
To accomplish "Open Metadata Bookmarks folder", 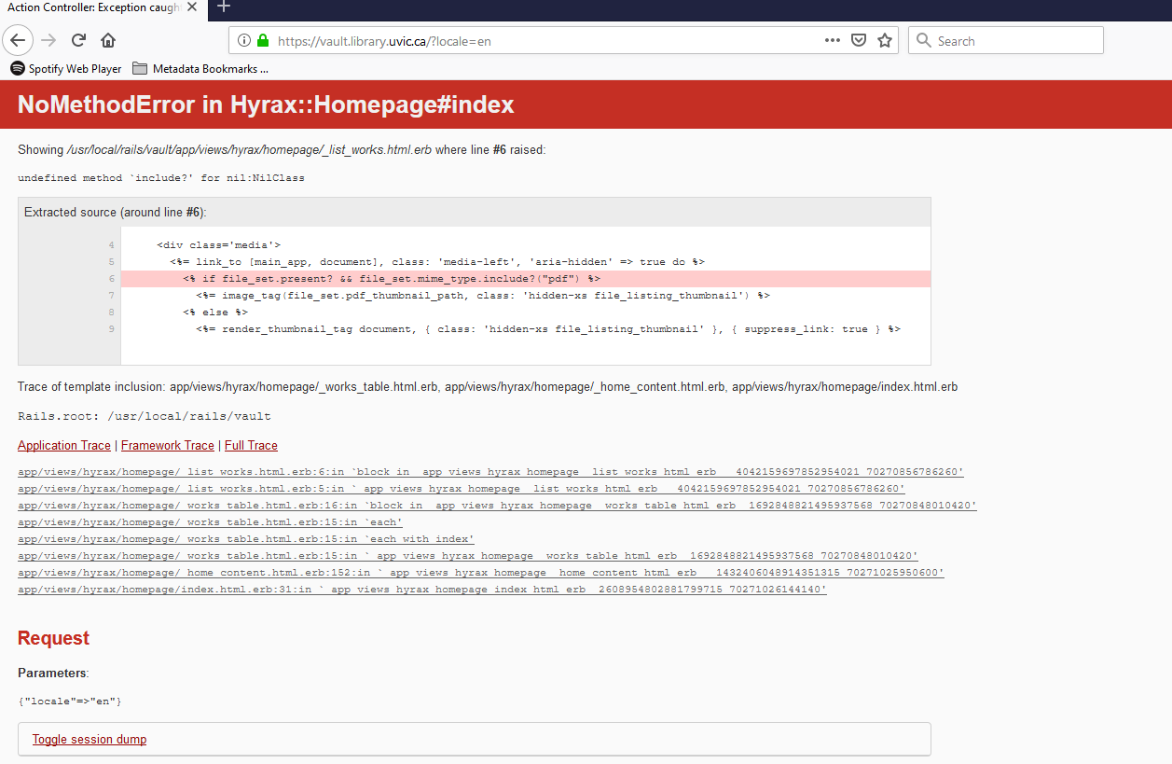I will 200,68.
